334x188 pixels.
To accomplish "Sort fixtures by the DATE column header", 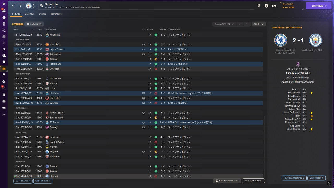I will tap(16, 30).
